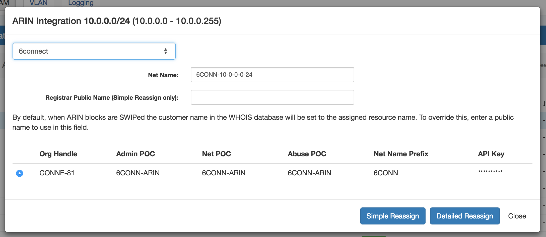This screenshot has width=546, height=237.
Task: Close the ARIN Integration dialog
Action: tap(517, 216)
